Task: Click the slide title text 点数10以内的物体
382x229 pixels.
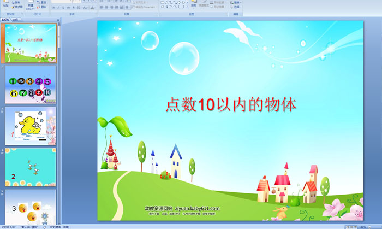Action: pos(230,104)
